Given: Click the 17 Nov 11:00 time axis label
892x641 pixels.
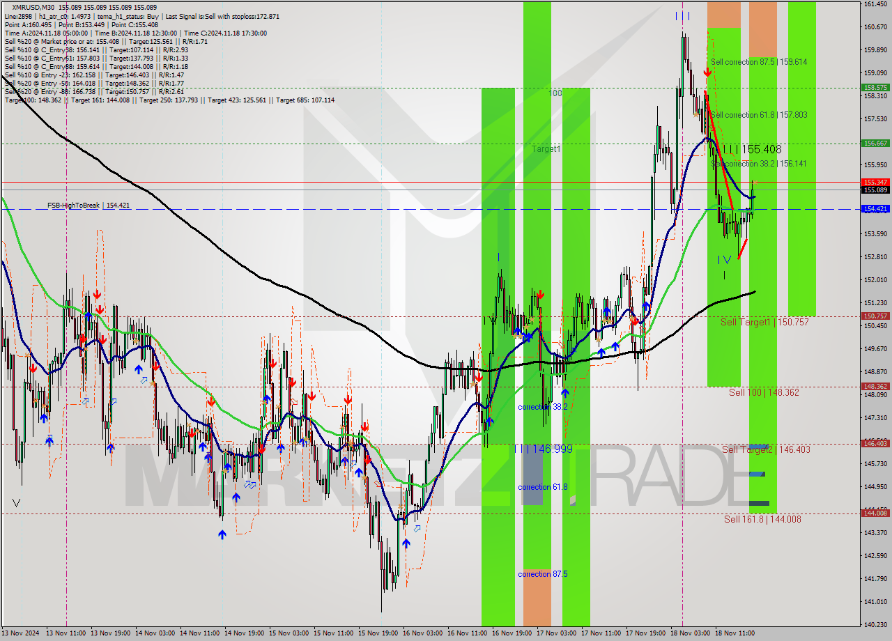Looking at the screenshot, I should [x=601, y=633].
